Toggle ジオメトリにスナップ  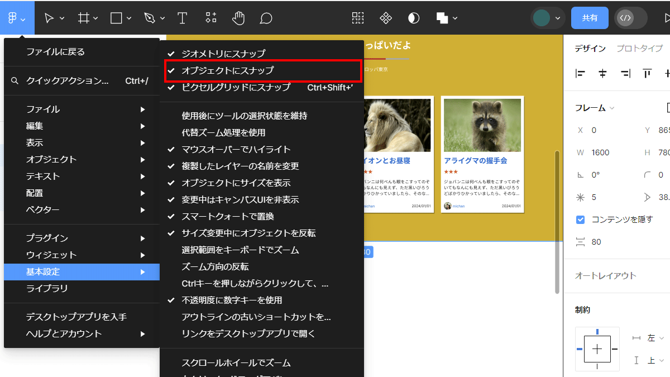(262, 54)
